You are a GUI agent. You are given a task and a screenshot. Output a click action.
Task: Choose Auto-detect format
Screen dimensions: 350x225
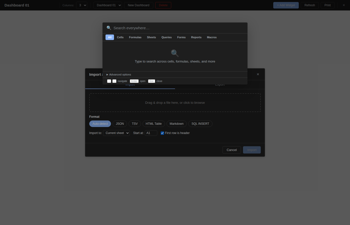100,124
